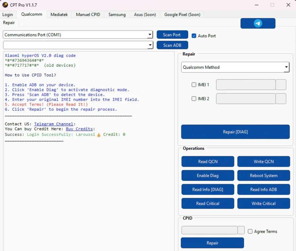Open the Asus (Soon) tab
296x251 pixels.
145,14
